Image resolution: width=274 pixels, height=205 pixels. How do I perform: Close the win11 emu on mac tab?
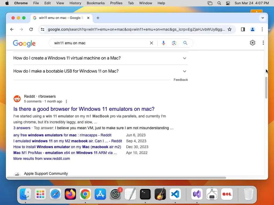(88, 18)
